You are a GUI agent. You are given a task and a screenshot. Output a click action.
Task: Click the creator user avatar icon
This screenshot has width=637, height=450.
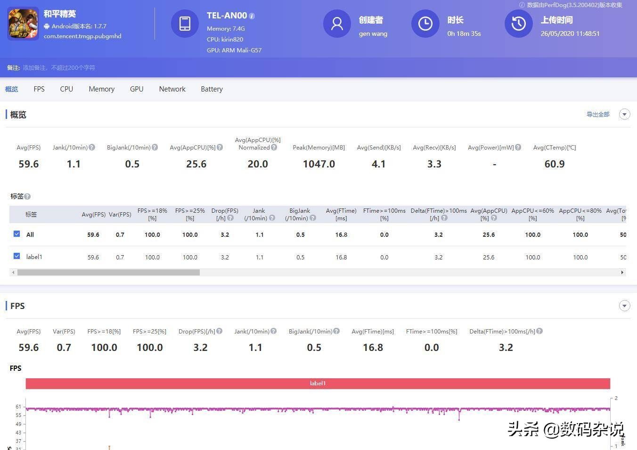(x=337, y=24)
